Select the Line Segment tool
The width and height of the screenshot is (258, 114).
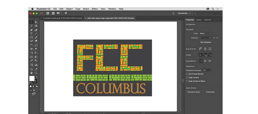click(36, 34)
